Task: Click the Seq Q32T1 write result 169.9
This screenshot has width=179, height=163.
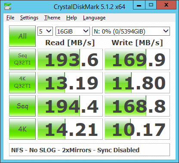Action: click(137, 59)
